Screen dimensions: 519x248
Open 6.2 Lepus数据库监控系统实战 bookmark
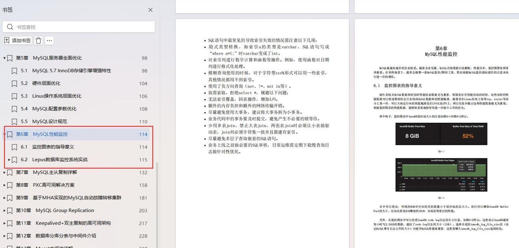coord(54,160)
